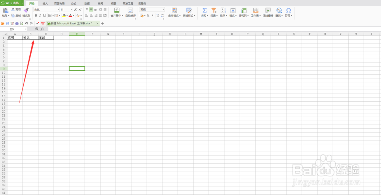381x195 pixels.
Task: Increase decimal places icon
Action: click(158, 16)
